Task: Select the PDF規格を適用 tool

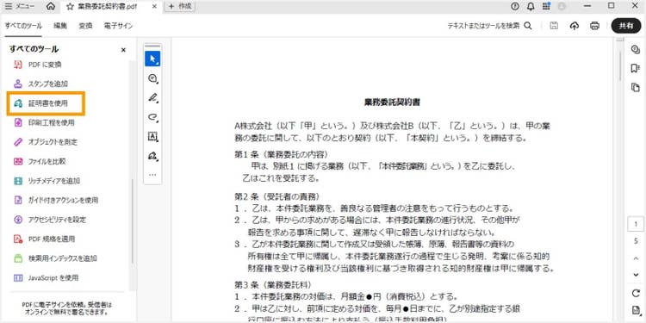Action: 44,239
